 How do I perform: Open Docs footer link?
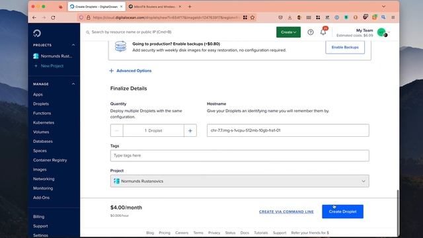(x=245, y=233)
